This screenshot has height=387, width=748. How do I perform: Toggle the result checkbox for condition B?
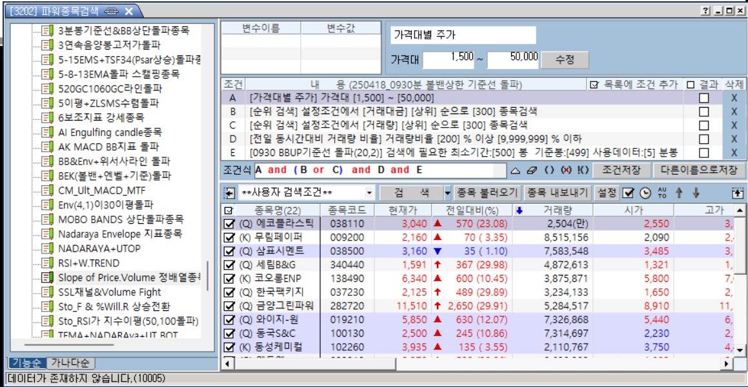point(703,111)
